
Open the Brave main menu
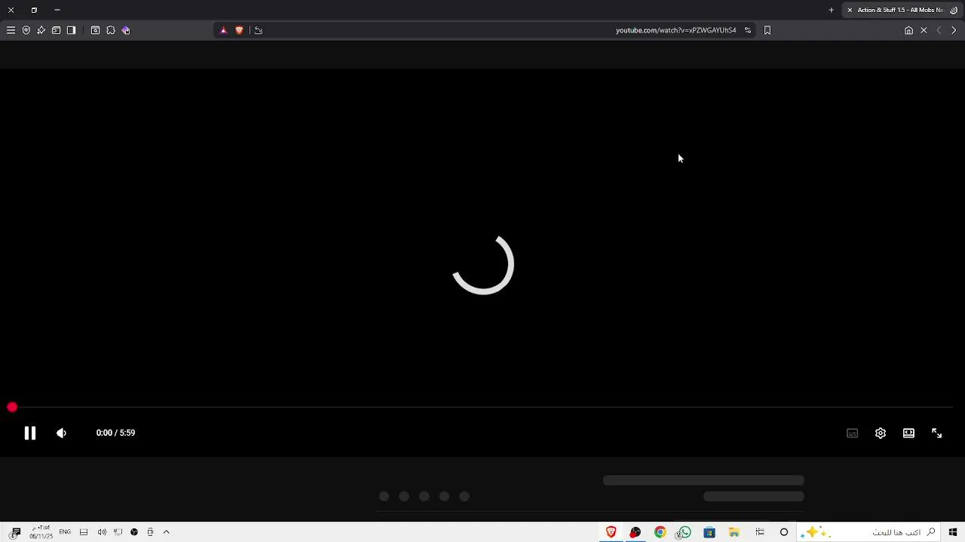tap(11, 30)
